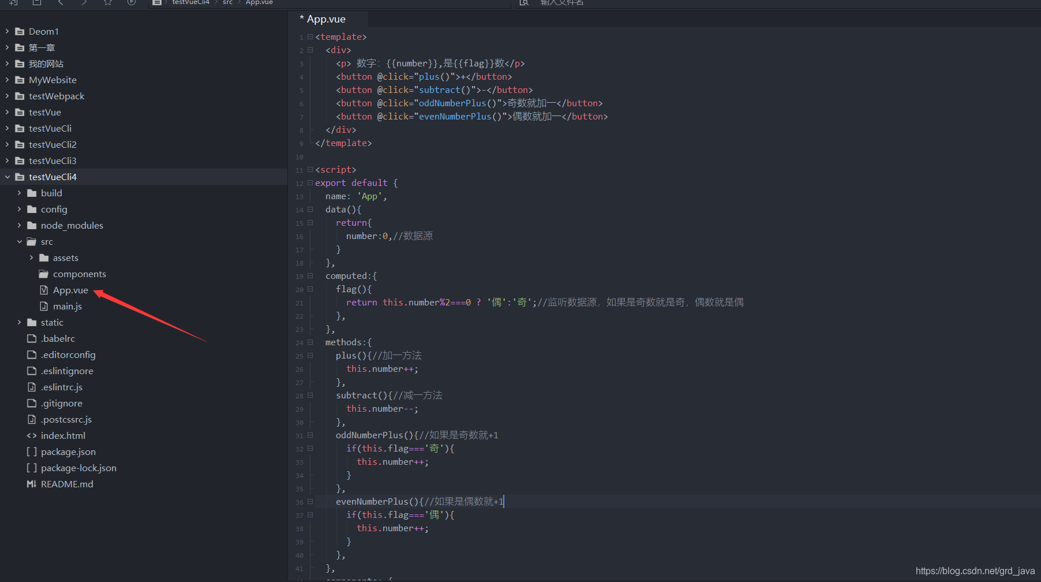The width and height of the screenshot is (1041, 582).
Task: Select the package-lock.json file row
Action: [144, 468]
